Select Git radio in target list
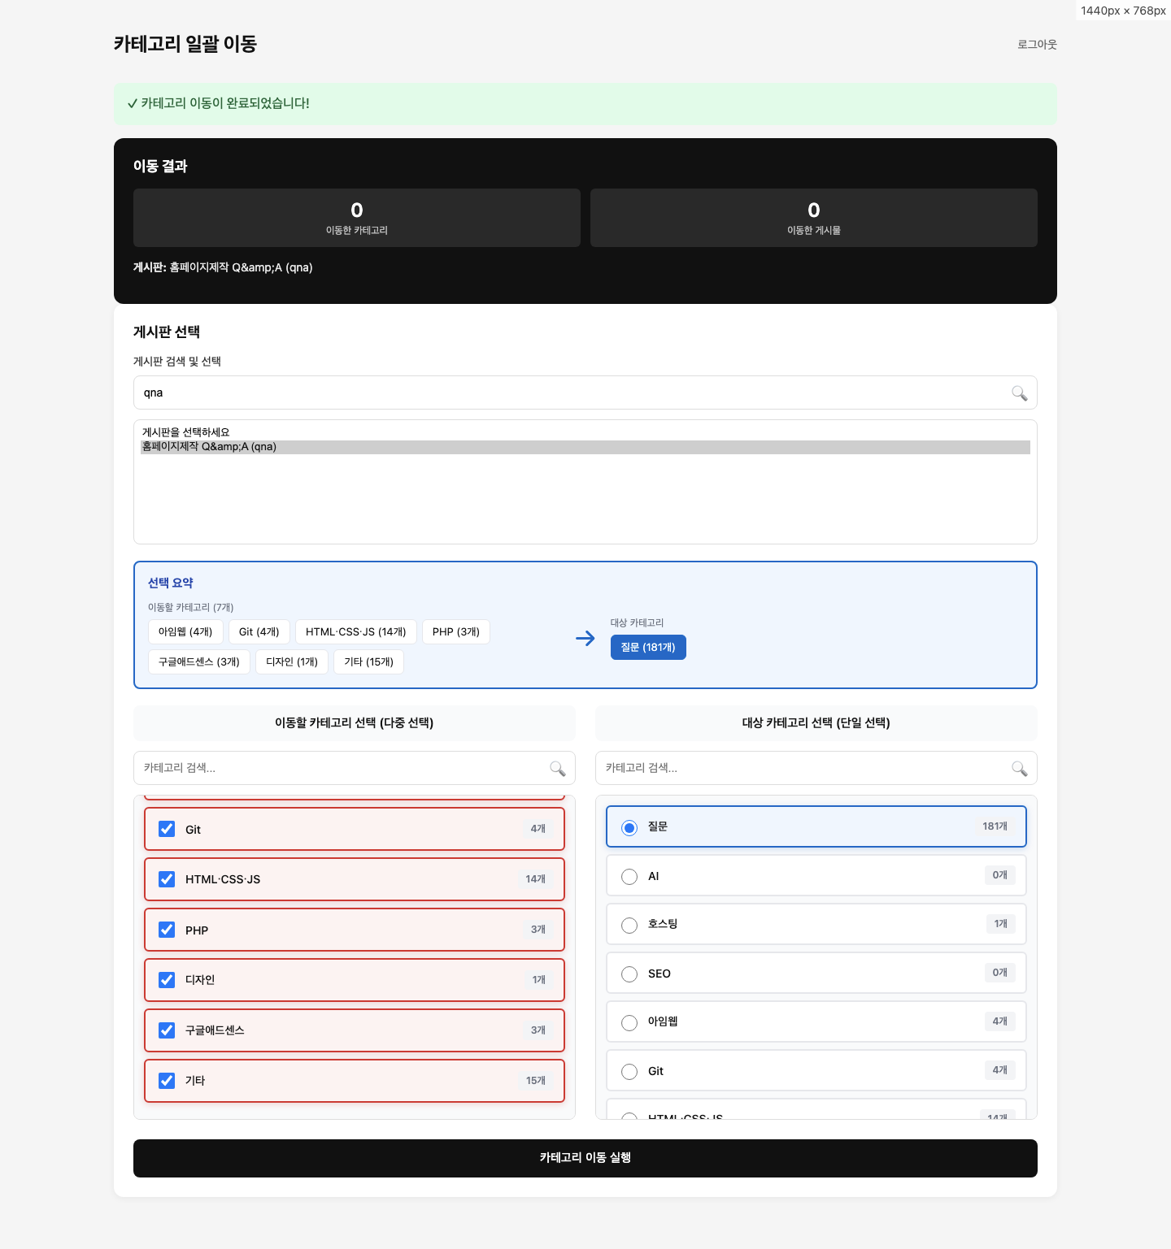This screenshot has width=1171, height=1249. click(x=629, y=1072)
